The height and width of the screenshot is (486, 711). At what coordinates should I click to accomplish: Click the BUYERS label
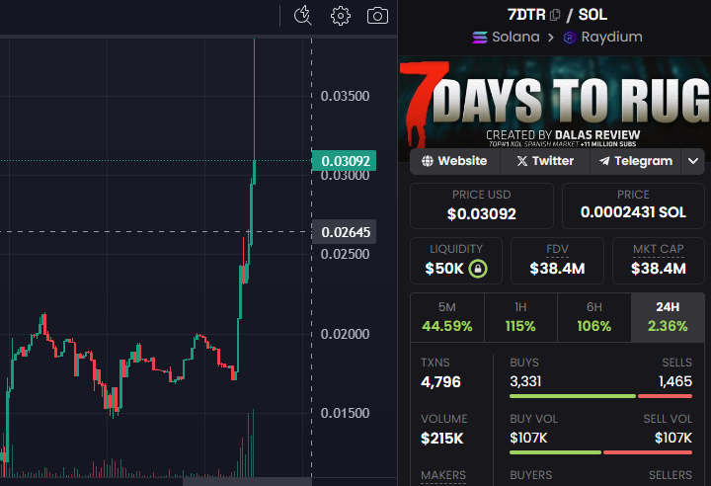[x=531, y=475]
